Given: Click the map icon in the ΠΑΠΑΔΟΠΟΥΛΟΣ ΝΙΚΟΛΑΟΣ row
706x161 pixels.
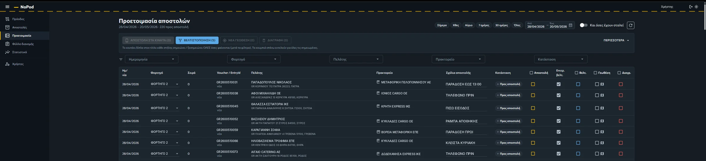Looking at the screenshot, I should point(602,84).
